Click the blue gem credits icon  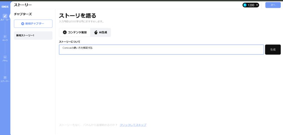(245, 5)
